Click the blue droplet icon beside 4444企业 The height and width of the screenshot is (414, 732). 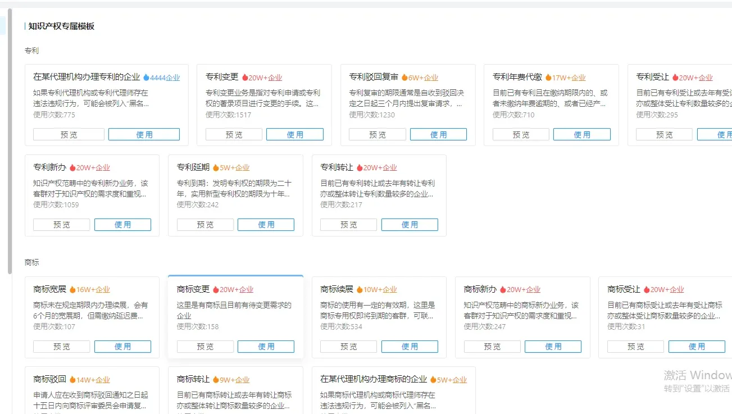coord(146,78)
